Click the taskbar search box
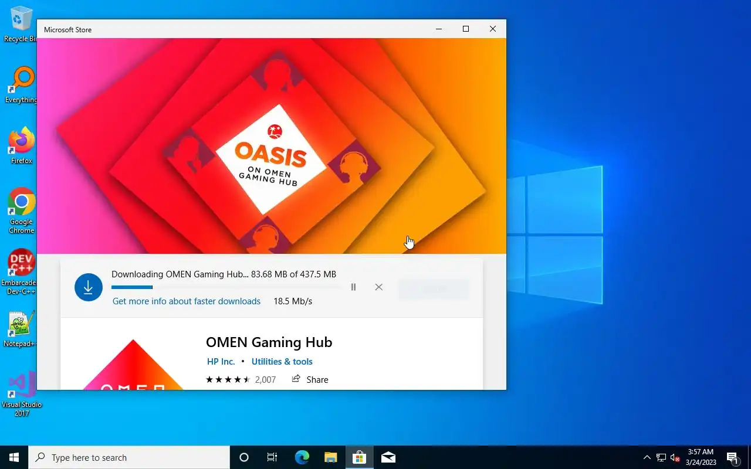The height and width of the screenshot is (469, 751). (129, 457)
